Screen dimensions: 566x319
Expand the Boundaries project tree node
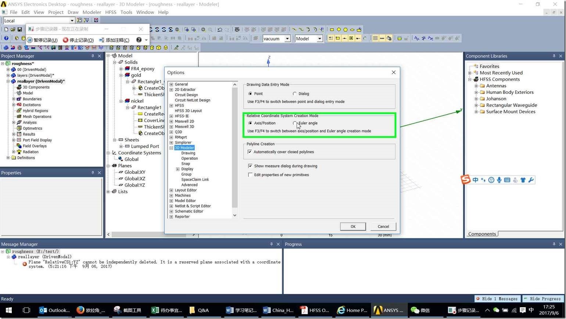14,99
